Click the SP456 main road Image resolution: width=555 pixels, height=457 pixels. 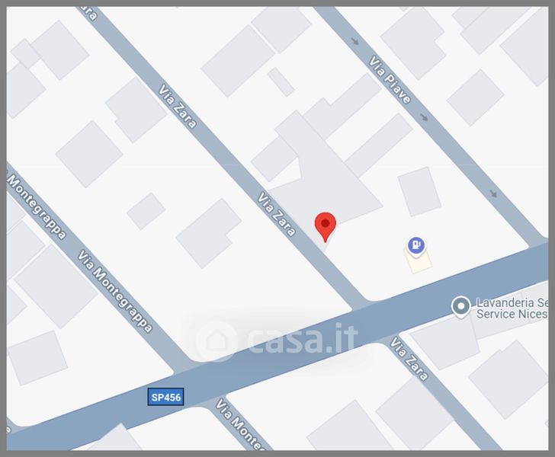pos(277,346)
